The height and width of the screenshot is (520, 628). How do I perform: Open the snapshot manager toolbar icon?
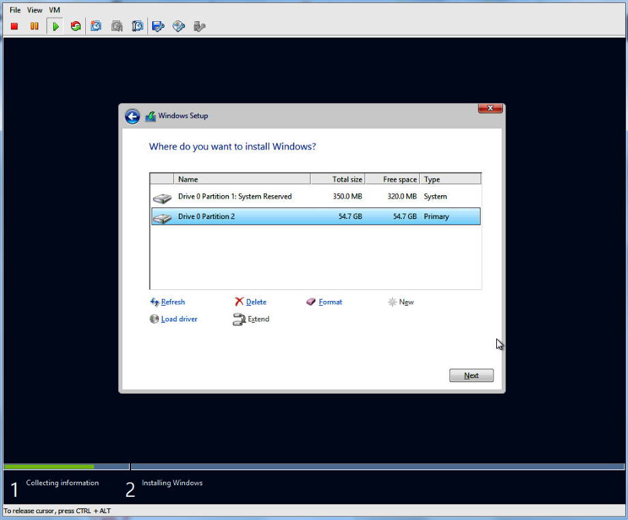click(x=137, y=27)
